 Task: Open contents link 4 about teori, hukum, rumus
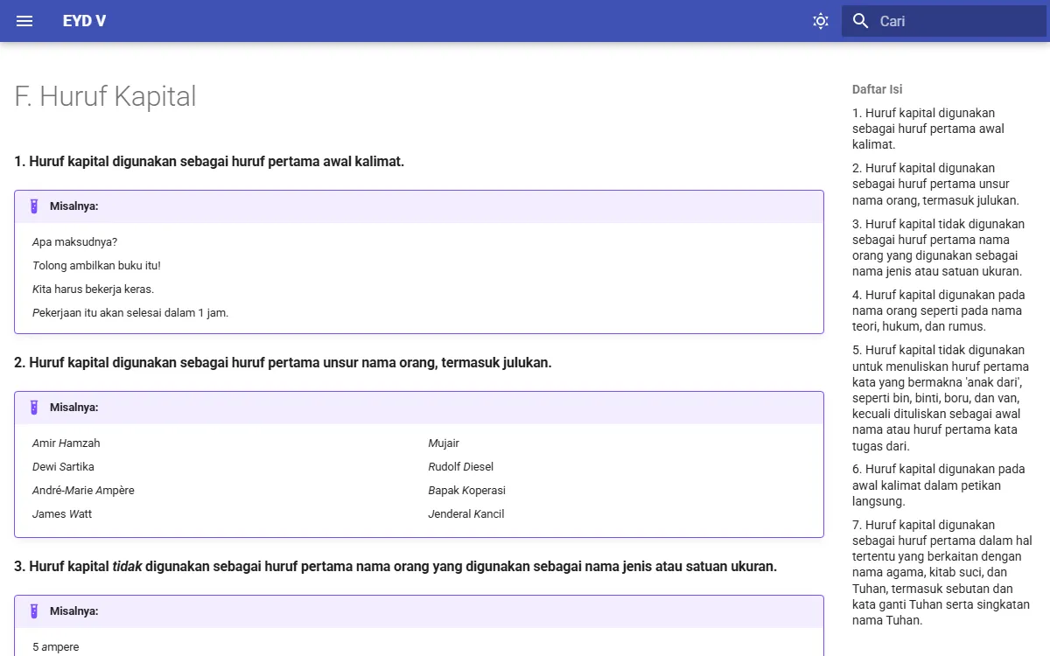tap(938, 311)
